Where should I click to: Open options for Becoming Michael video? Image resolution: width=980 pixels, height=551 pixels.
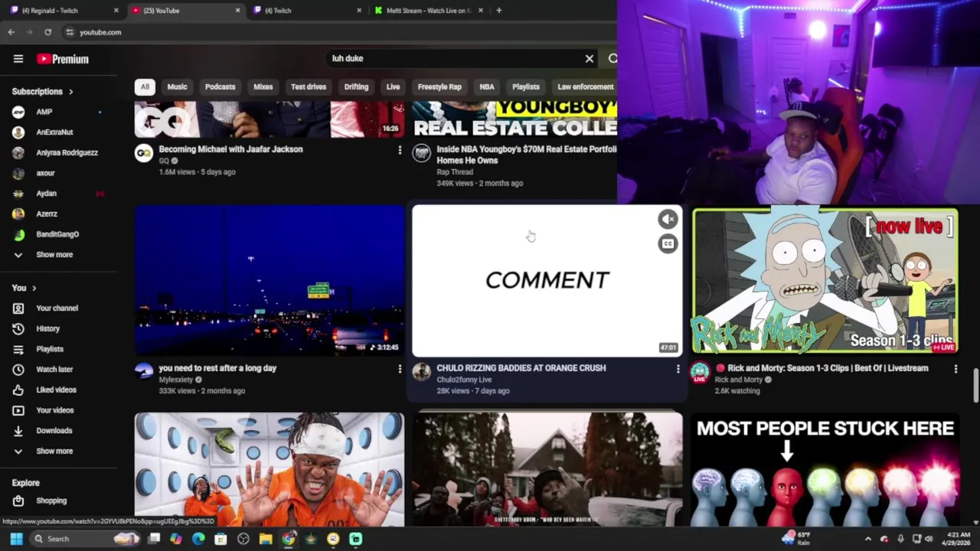tap(399, 150)
